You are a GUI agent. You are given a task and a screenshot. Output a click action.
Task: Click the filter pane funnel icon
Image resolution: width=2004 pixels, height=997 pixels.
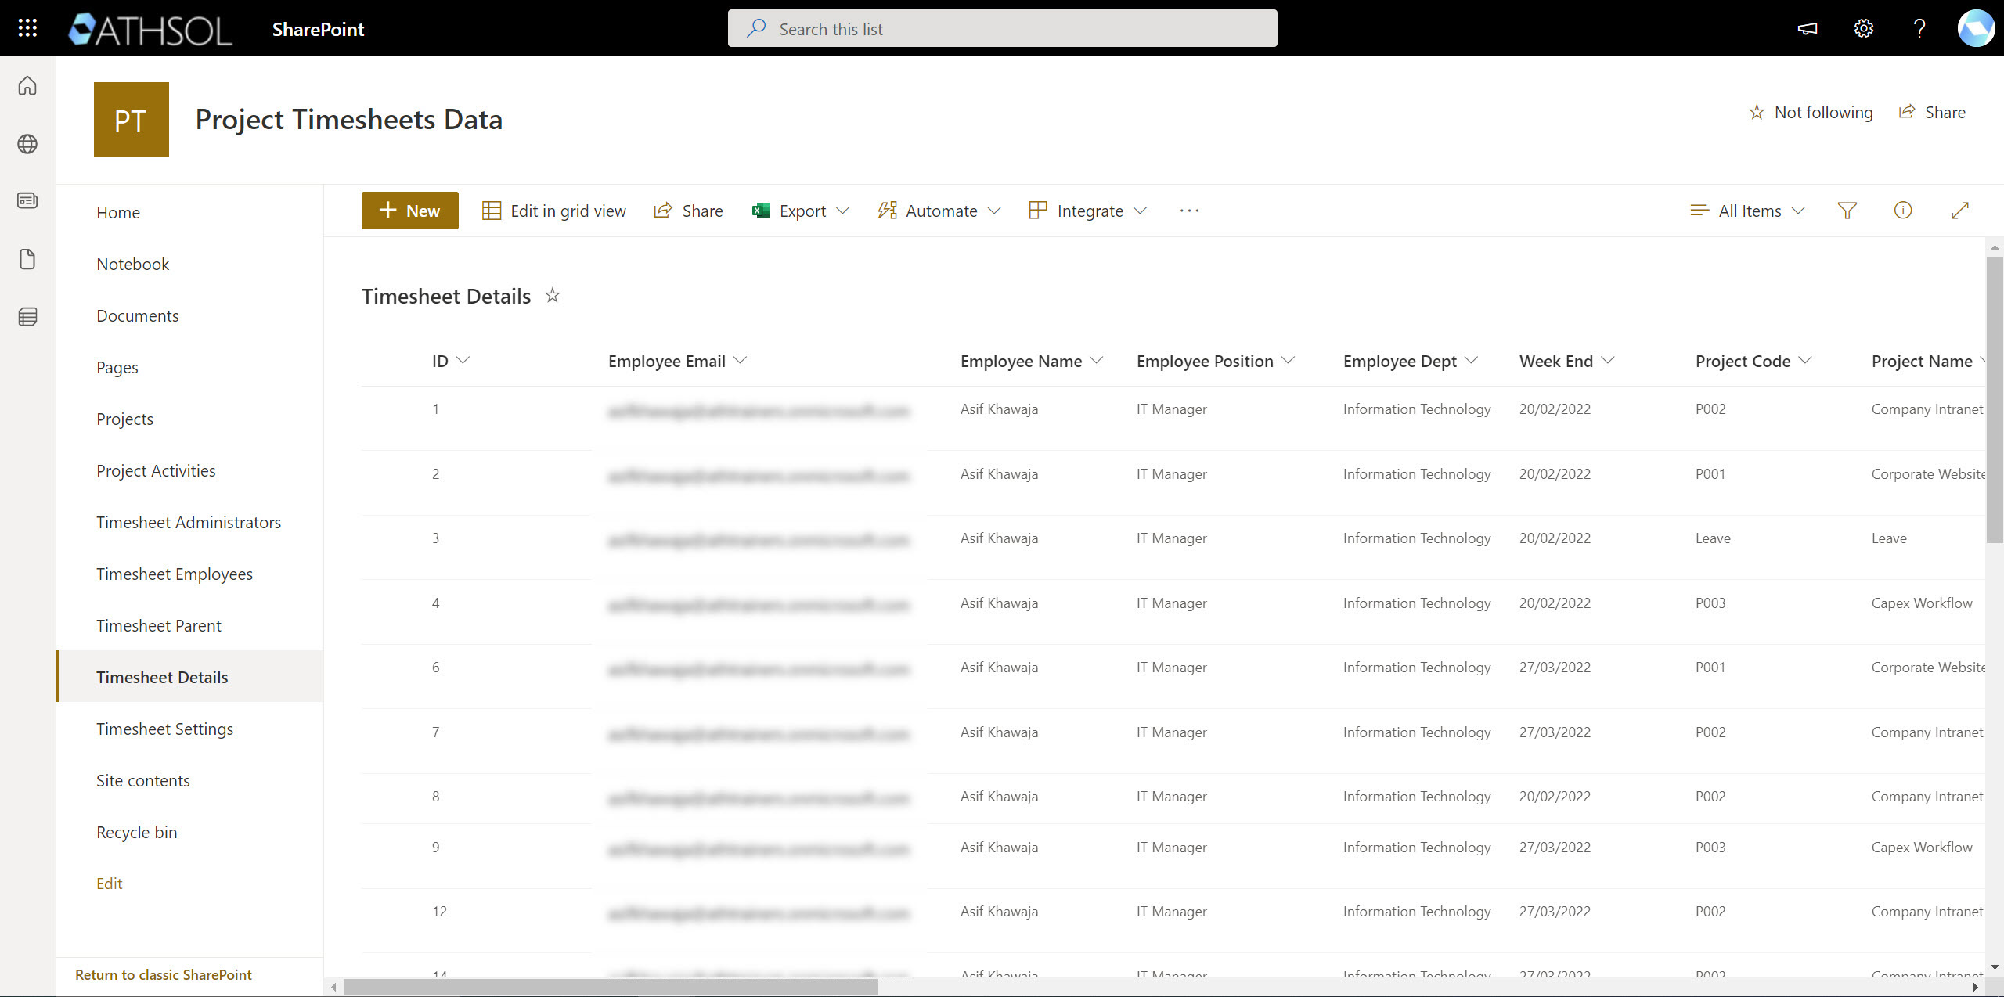pyautogui.click(x=1847, y=211)
